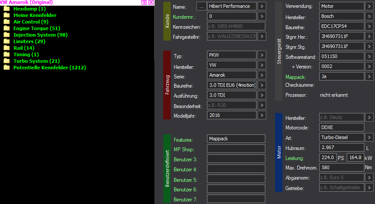Screen dimensions: 375x204
Task: Click the Name field showing Hibert Performance
Action: click(232, 6)
